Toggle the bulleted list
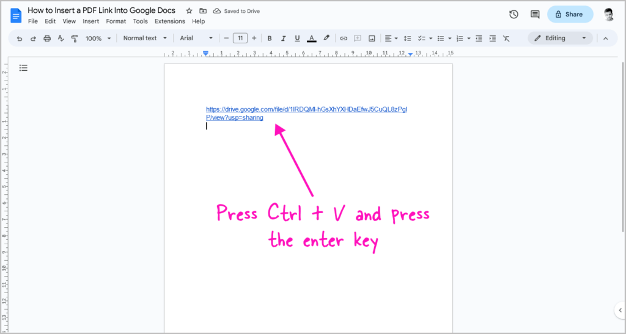This screenshot has height=334, width=626. click(x=441, y=38)
